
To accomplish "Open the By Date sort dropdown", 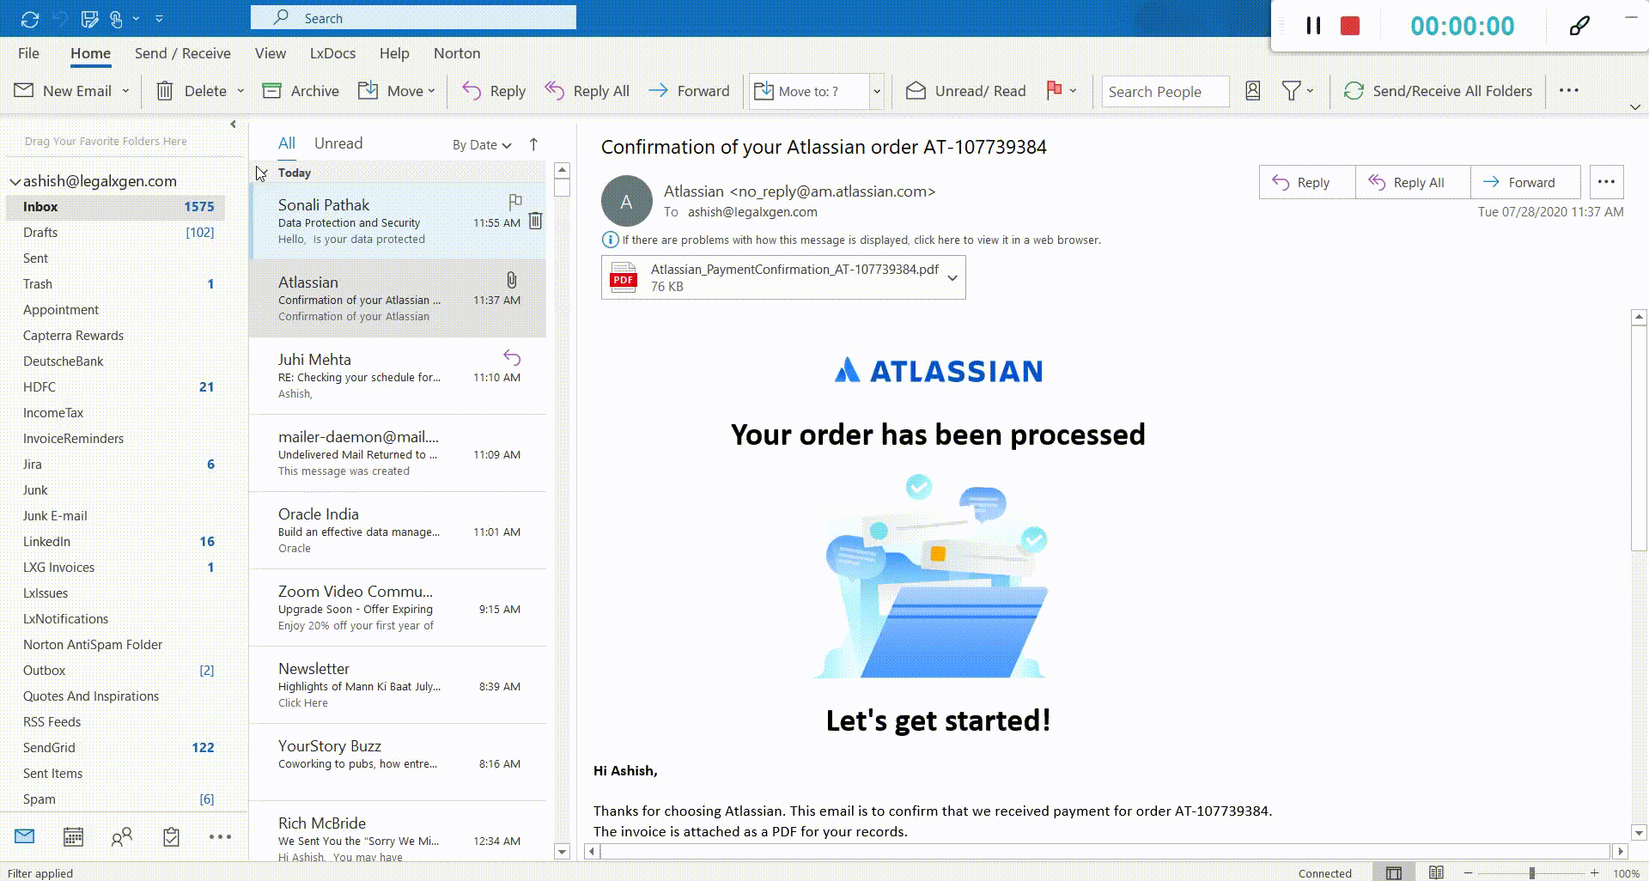I will pyautogui.click(x=481, y=145).
